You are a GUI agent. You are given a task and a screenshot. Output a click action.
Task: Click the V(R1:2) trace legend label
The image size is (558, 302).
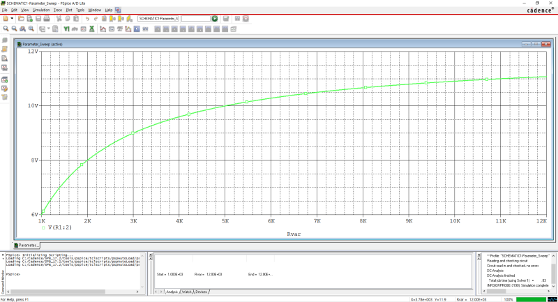click(x=60, y=227)
